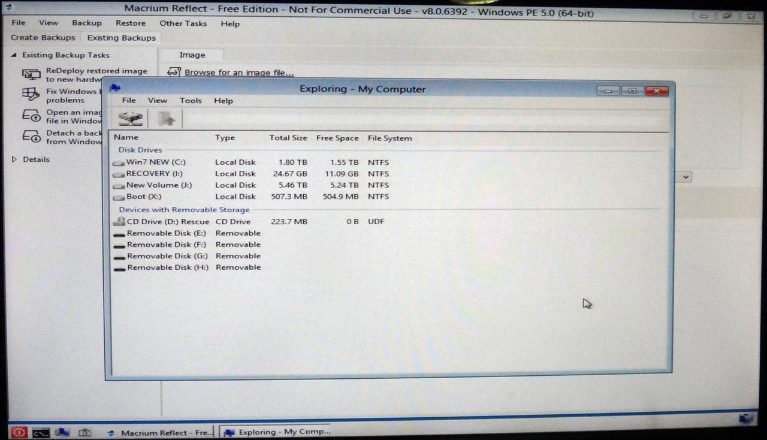Viewport: 767px width, 440px height.
Task: Click the 5.46 TB total size cell
Action: [x=293, y=185]
